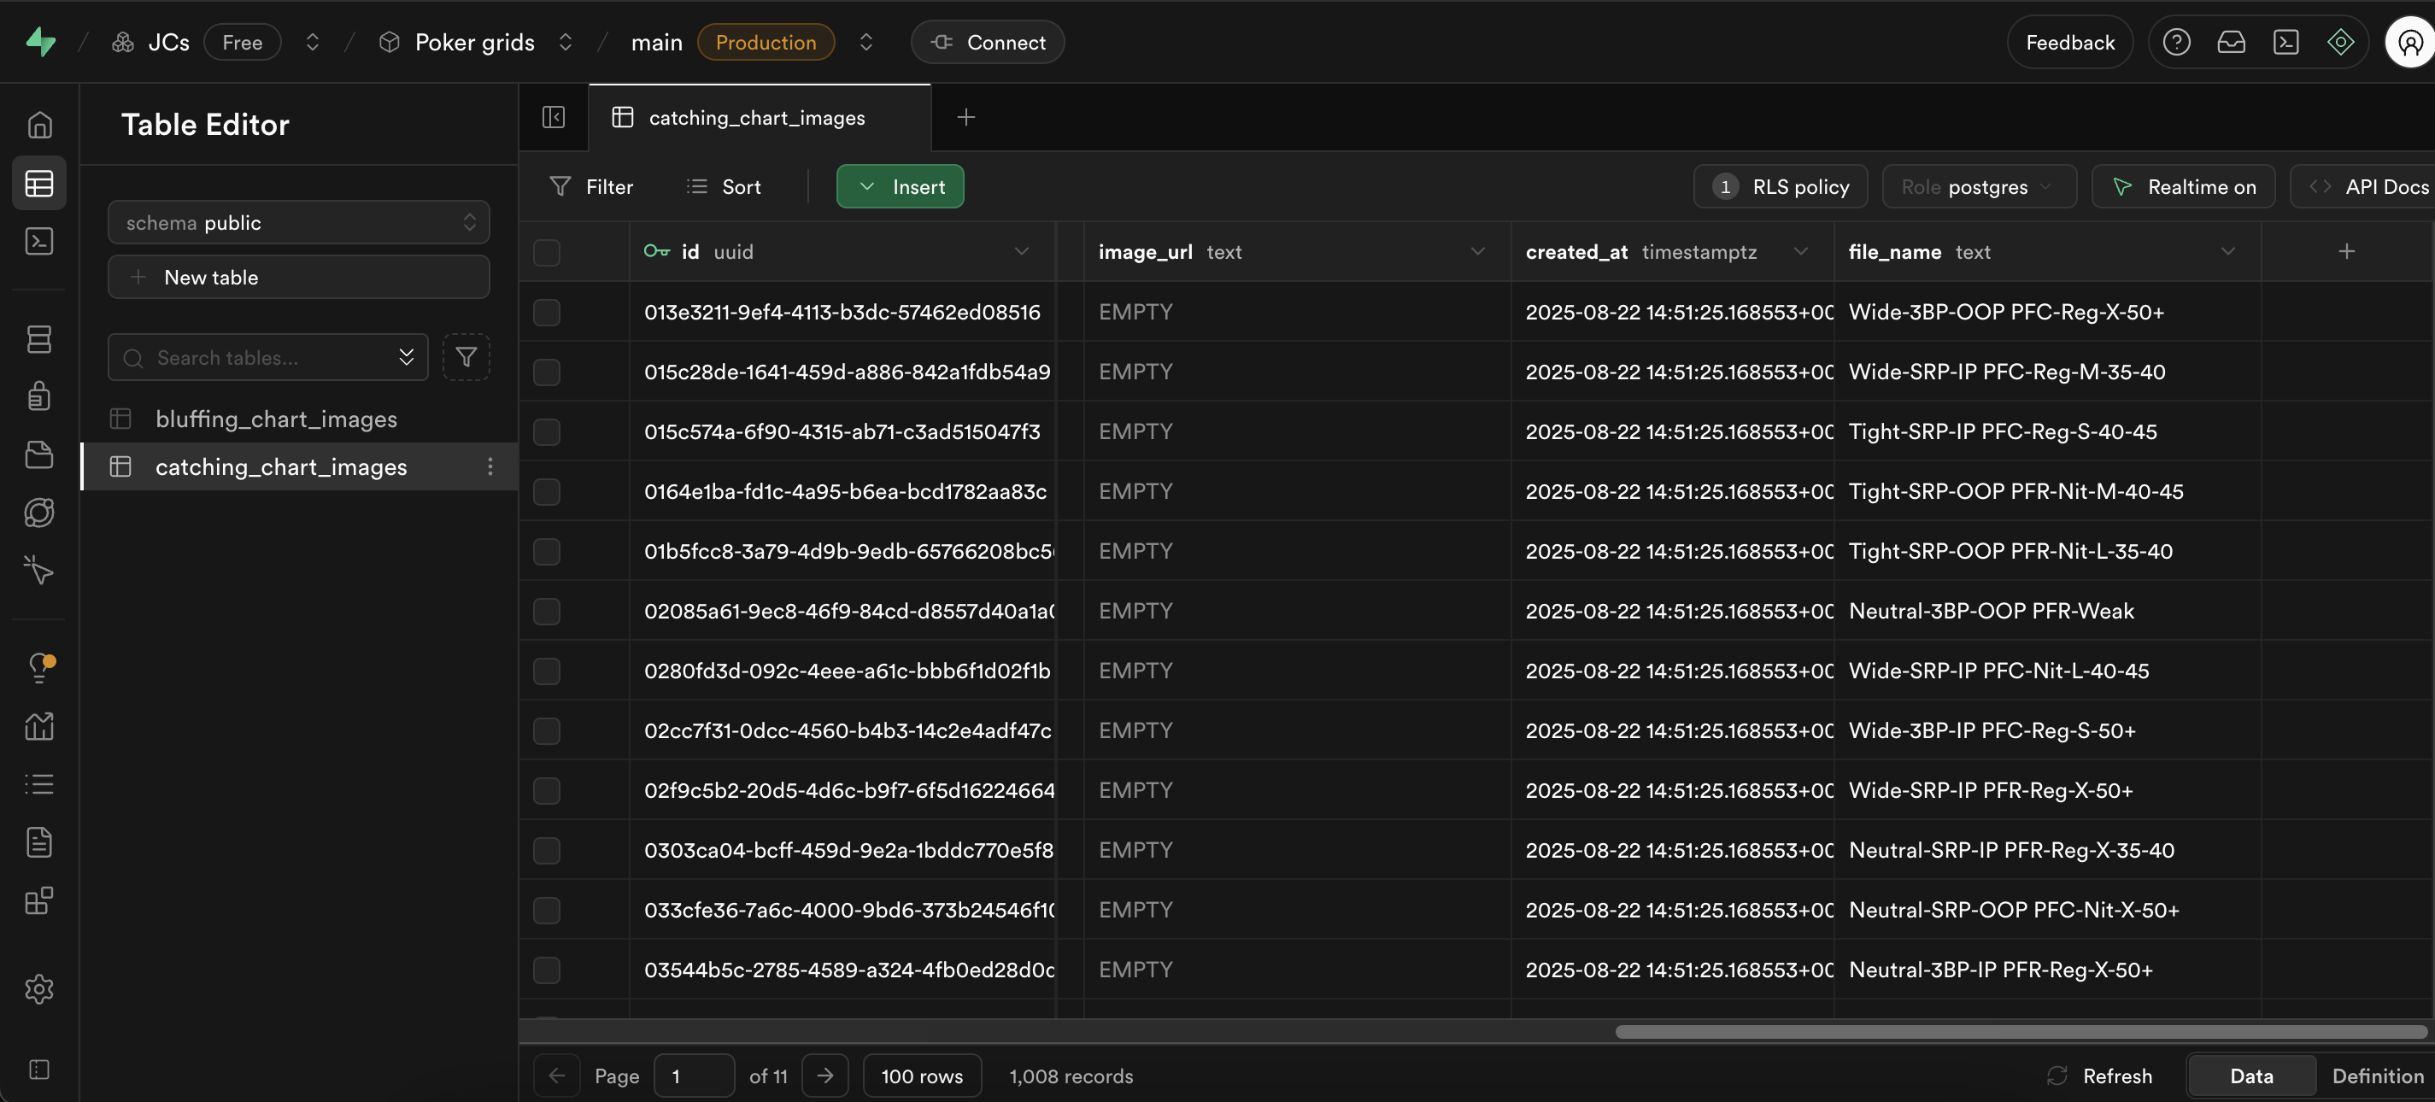Collapse the table list panel icon
This screenshot has width=2435, height=1102.
point(554,117)
